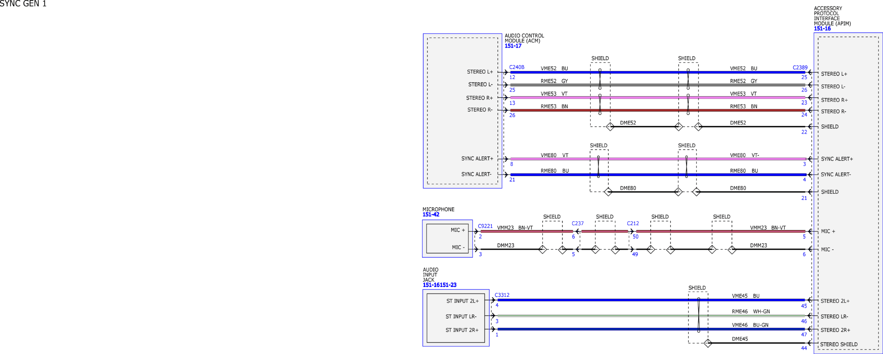This screenshot has height=354, width=883.
Task: Click the VME52 BU label beside C240B
Action: [554, 68]
